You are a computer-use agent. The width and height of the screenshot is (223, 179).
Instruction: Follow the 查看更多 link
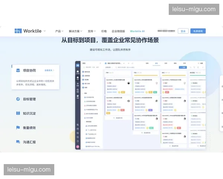coord(49,70)
